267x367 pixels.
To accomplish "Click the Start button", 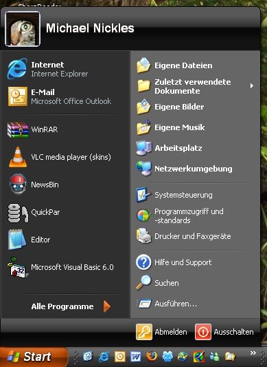I will (34, 357).
